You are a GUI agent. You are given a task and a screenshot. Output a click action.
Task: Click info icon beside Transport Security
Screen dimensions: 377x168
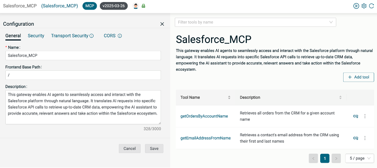(x=91, y=36)
